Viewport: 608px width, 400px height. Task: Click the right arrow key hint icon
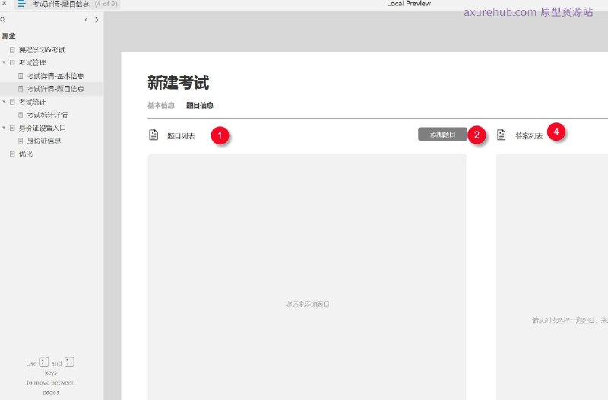pyautogui.click(x=69, y=362)
